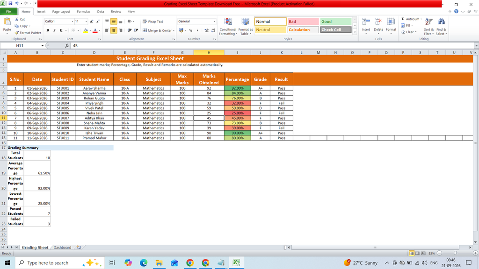
Task: Open Conditional Formatting menu
Action: tap(228, 27)
